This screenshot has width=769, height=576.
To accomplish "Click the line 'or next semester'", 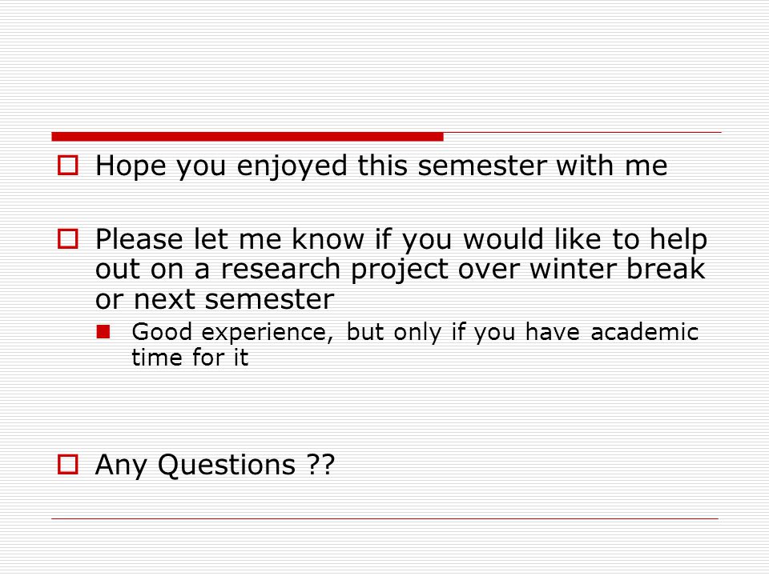I will [x=215, y=299].
